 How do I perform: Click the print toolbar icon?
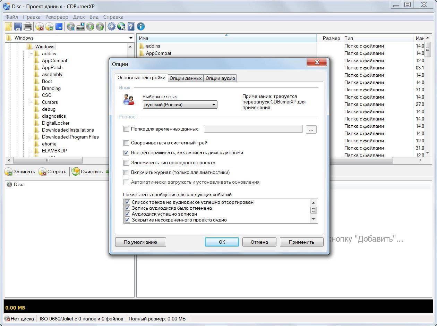pos(28,26)
